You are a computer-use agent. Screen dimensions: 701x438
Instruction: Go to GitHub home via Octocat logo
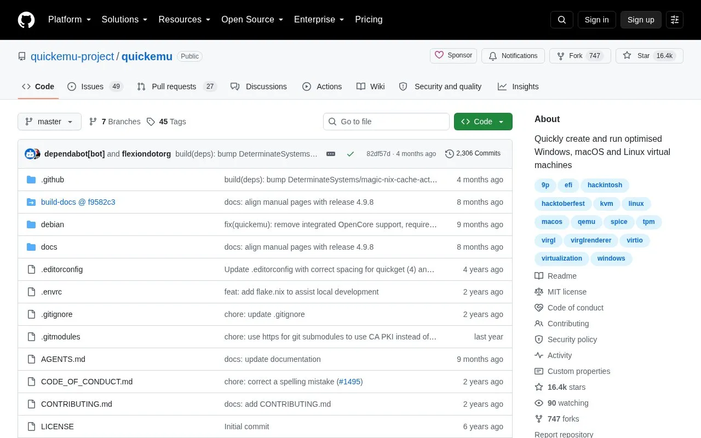pos(26,20)
